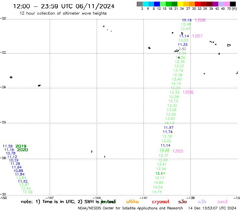Click the pink pass label 1205

pos(178,151)
